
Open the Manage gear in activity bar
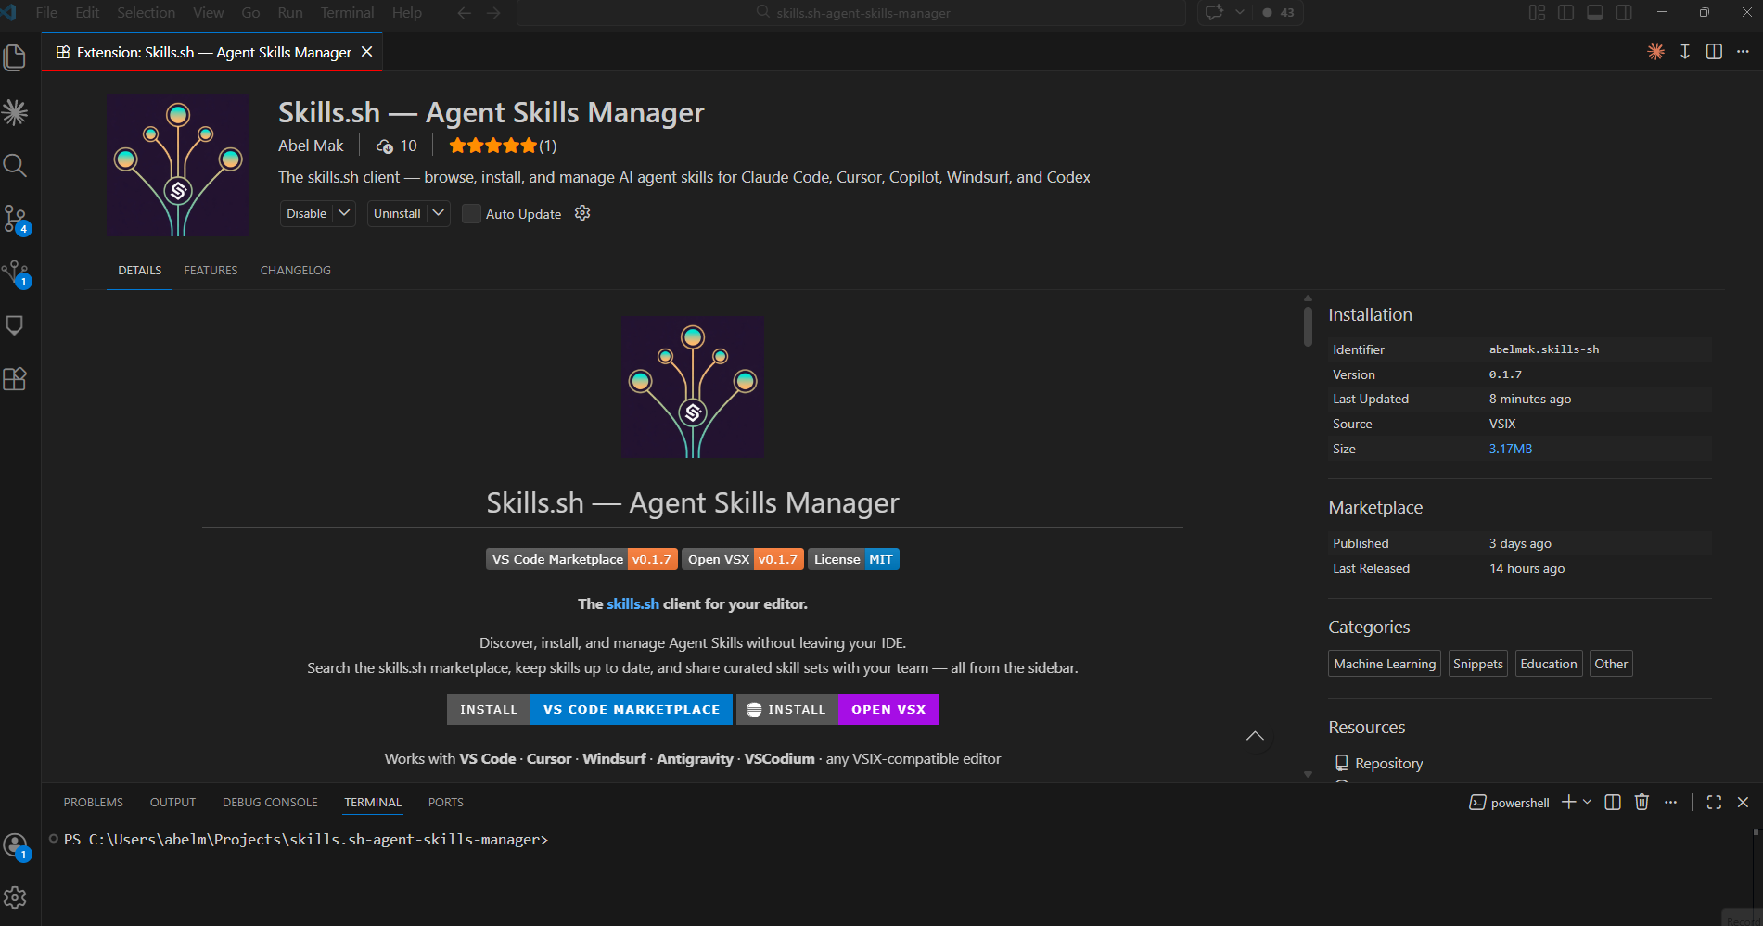coord(15,897)
